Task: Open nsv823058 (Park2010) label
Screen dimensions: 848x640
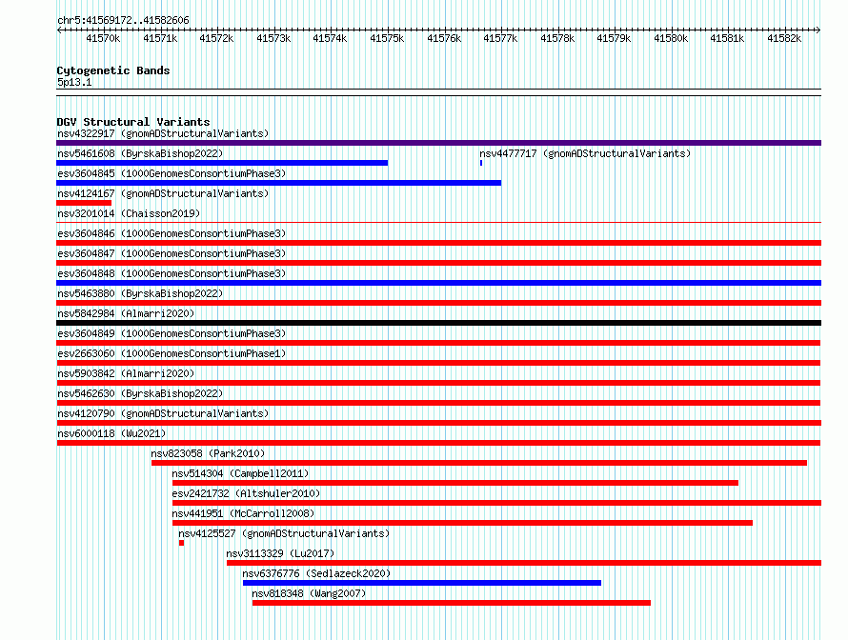Action: tap(208, 453)
